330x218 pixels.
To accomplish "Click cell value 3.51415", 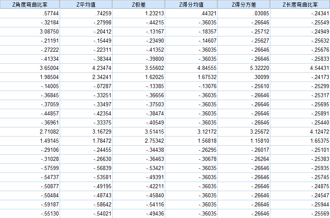I will [154, 132].
